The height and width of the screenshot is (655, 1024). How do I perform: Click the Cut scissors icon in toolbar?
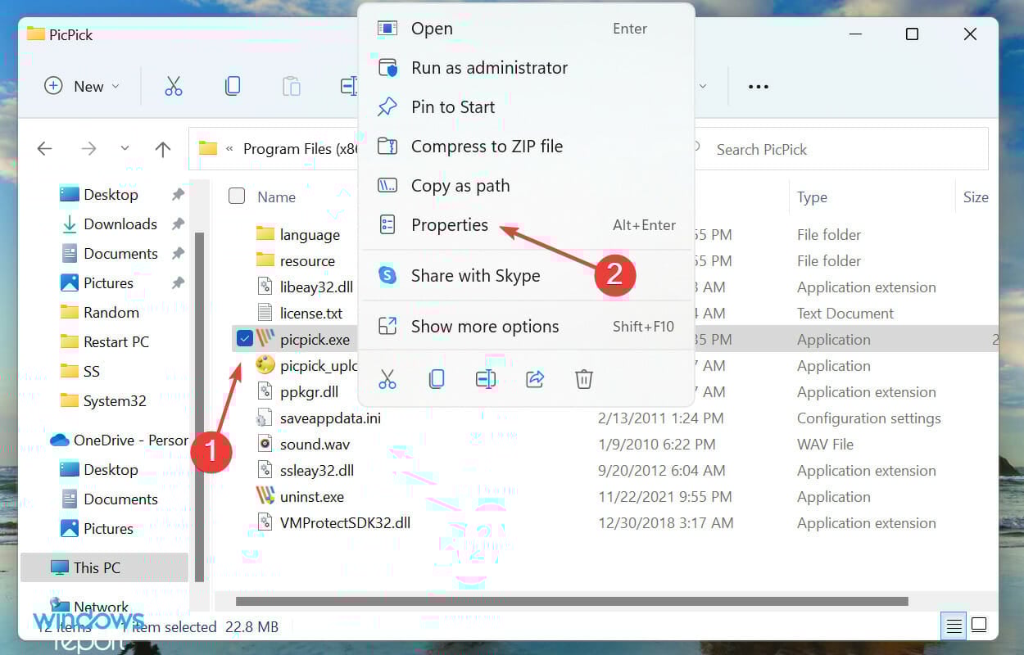coord(174,86)
